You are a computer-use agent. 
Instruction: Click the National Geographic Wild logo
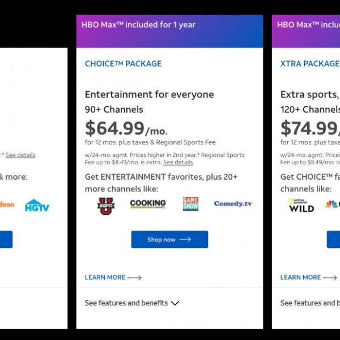301,205
